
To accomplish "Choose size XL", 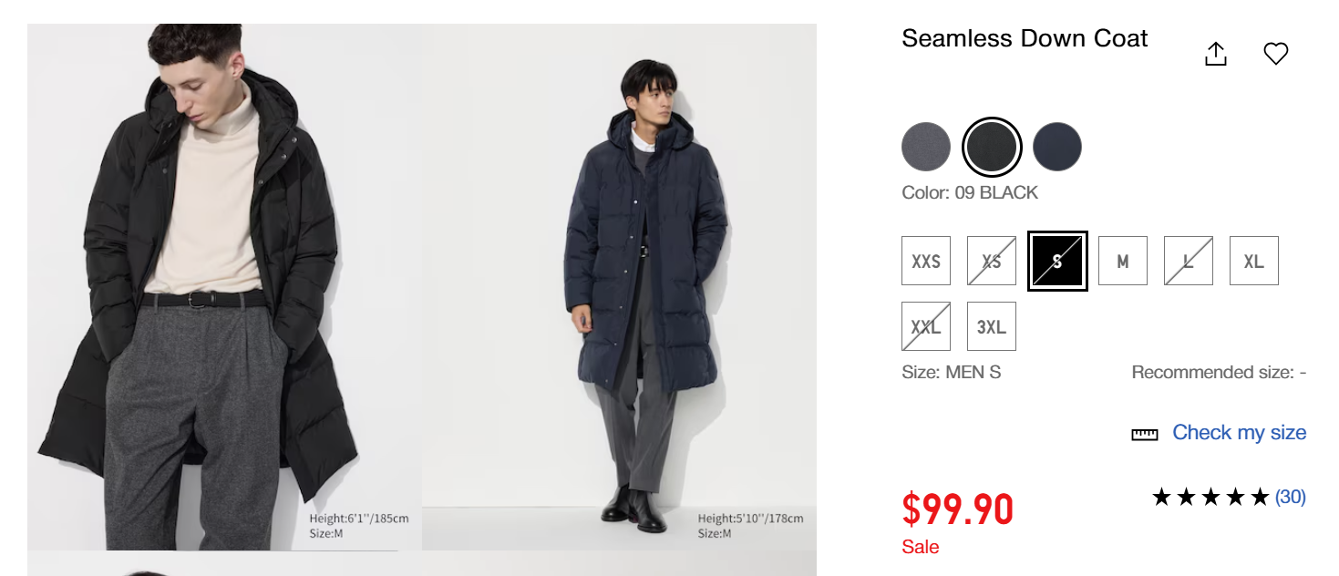I will [1253, 261].
